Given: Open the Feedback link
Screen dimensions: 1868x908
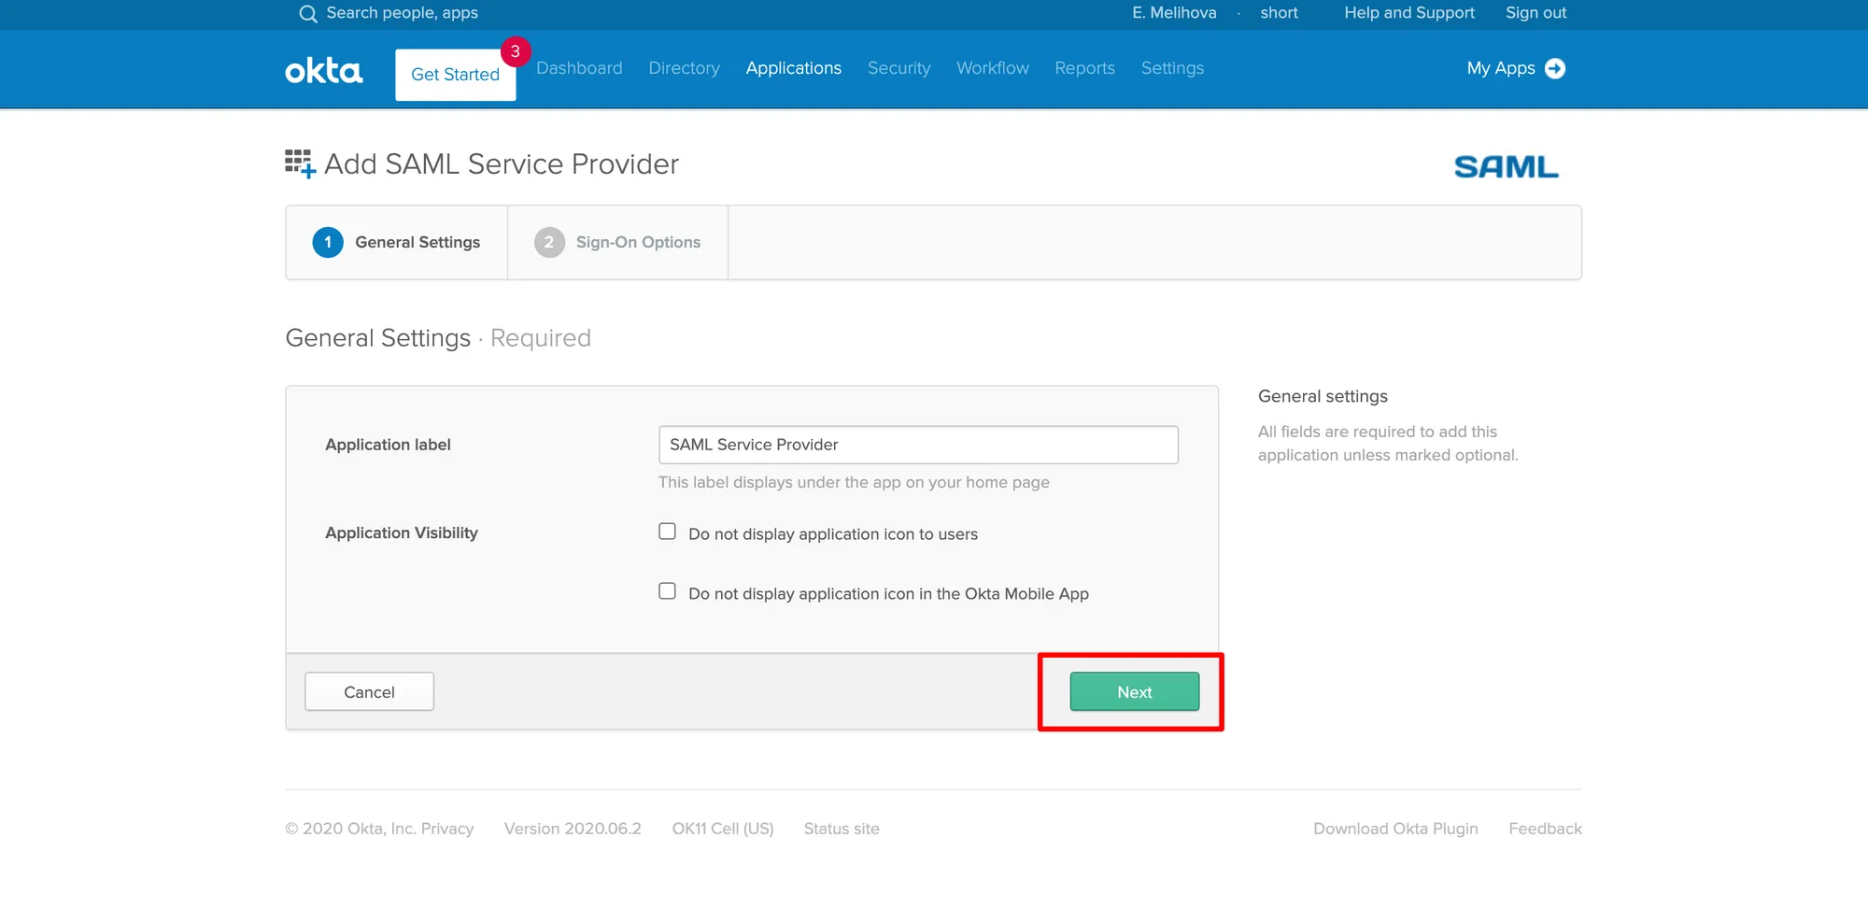Looking at the screenshot, I should tap(1545, 829).
